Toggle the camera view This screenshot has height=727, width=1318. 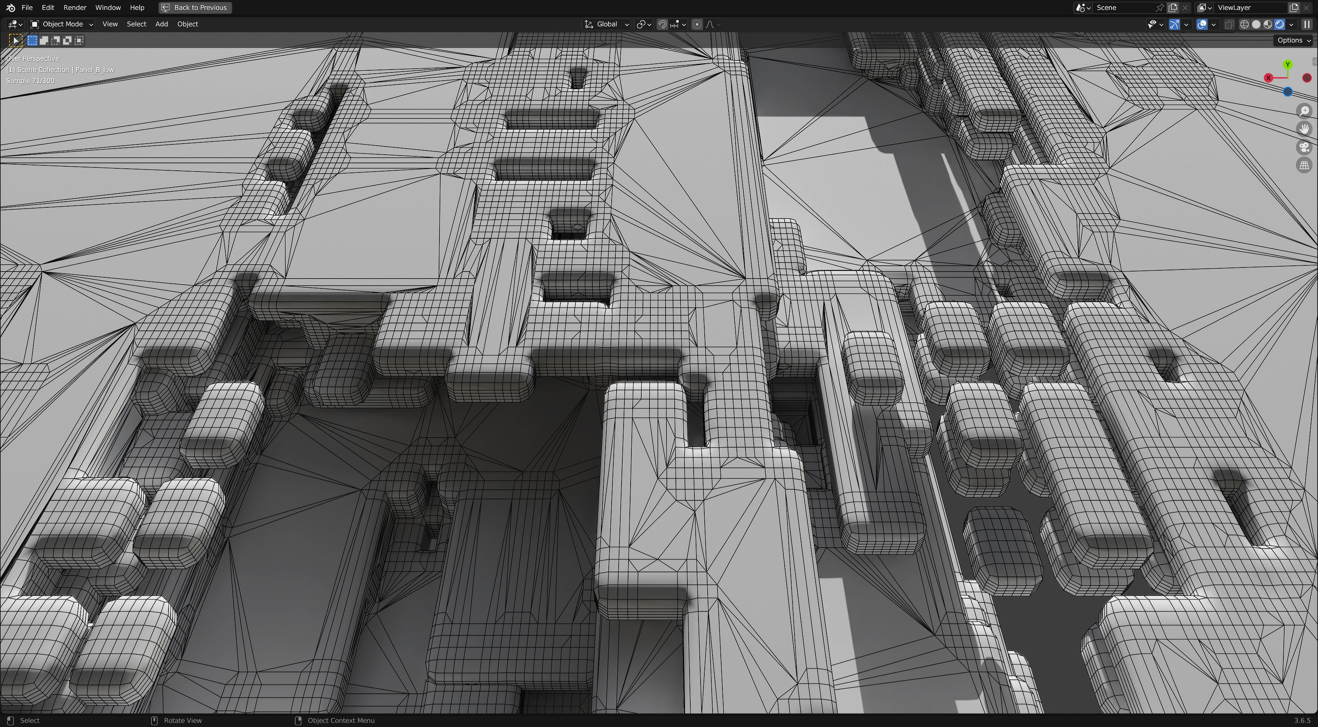coord(1305,147)
